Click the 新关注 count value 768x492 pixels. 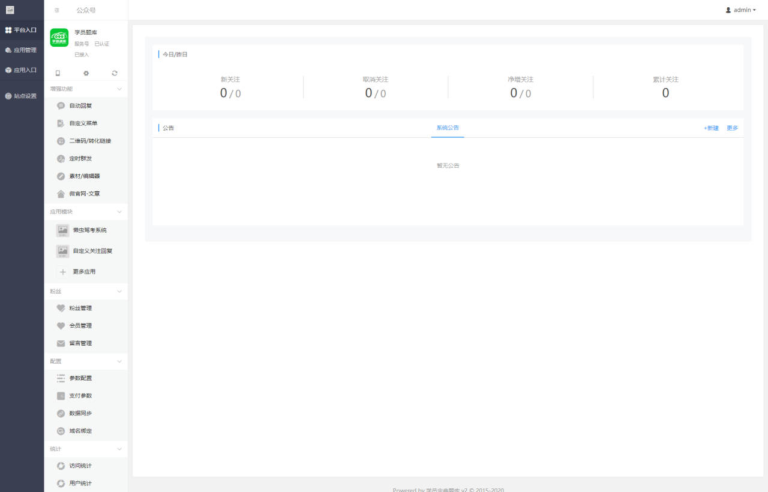[230, 93]
